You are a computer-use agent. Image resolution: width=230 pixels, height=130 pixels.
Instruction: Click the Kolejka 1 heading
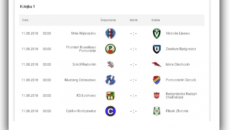[x=27, y=7]
